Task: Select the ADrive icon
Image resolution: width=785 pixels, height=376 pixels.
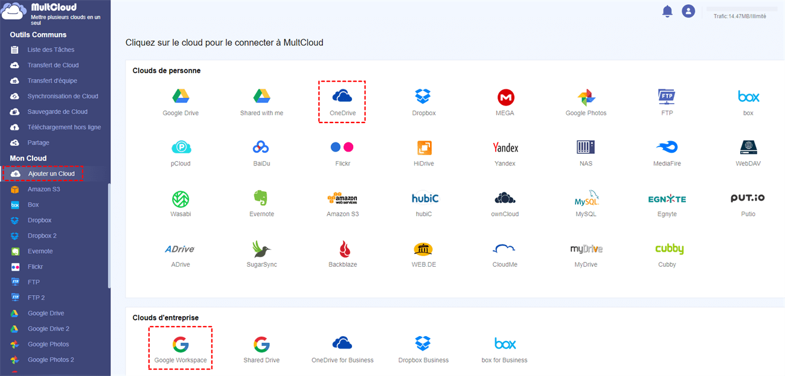Action: [181, 249]
